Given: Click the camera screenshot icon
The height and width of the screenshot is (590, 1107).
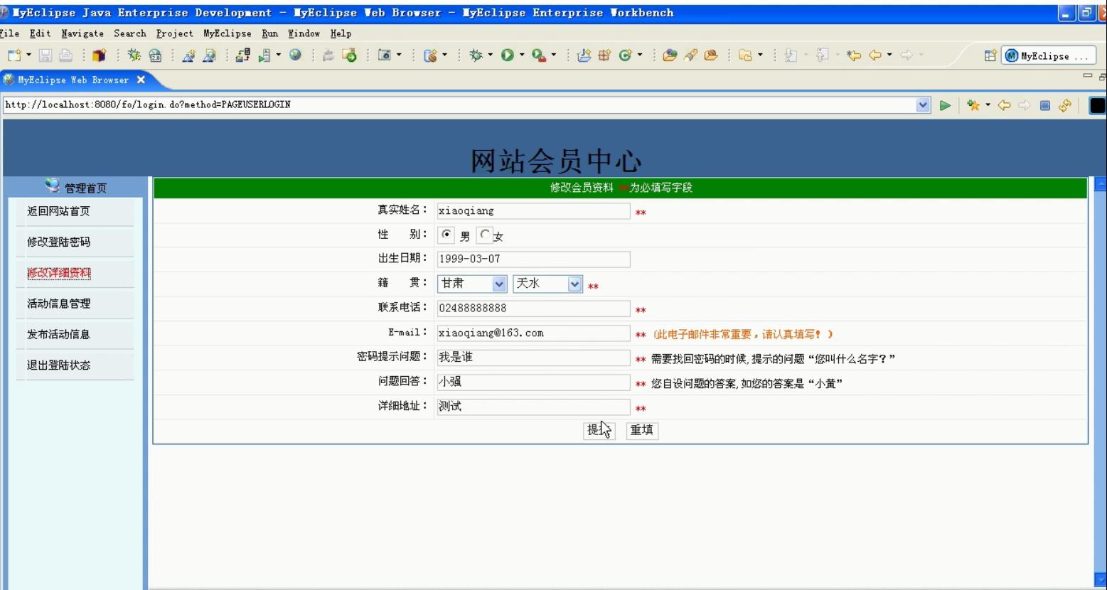Looking at the screenshot, I should click(x=384, y=55).
